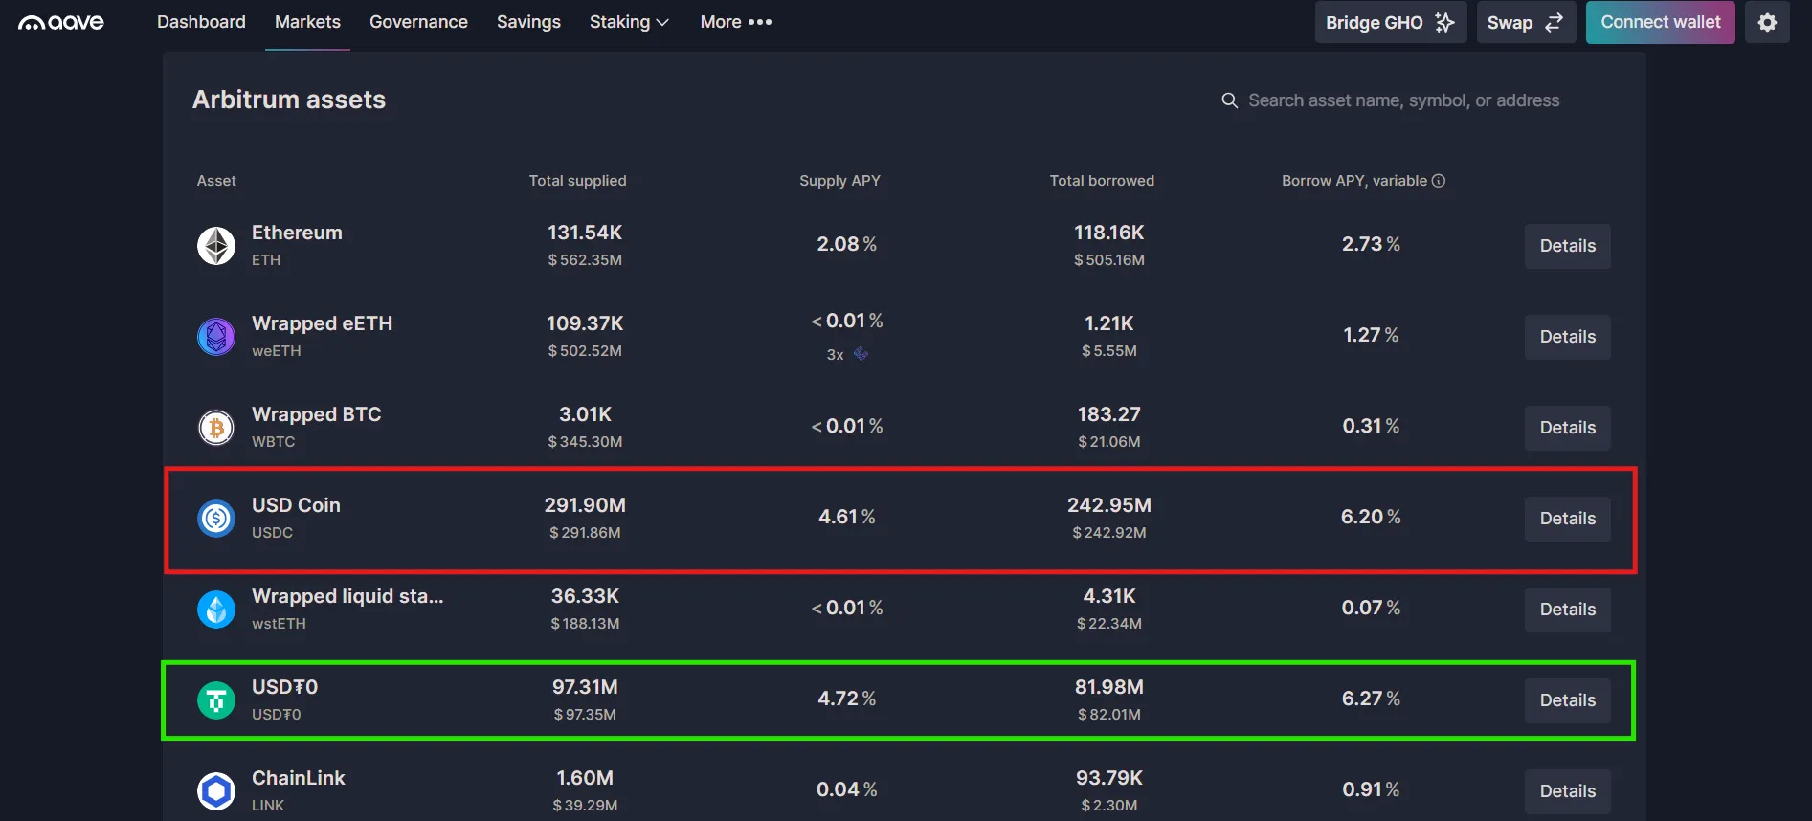Viewport: 1812px width, 821px height.
Task: Open settings via the gear icon
Action: click(x=1767, y=22)
